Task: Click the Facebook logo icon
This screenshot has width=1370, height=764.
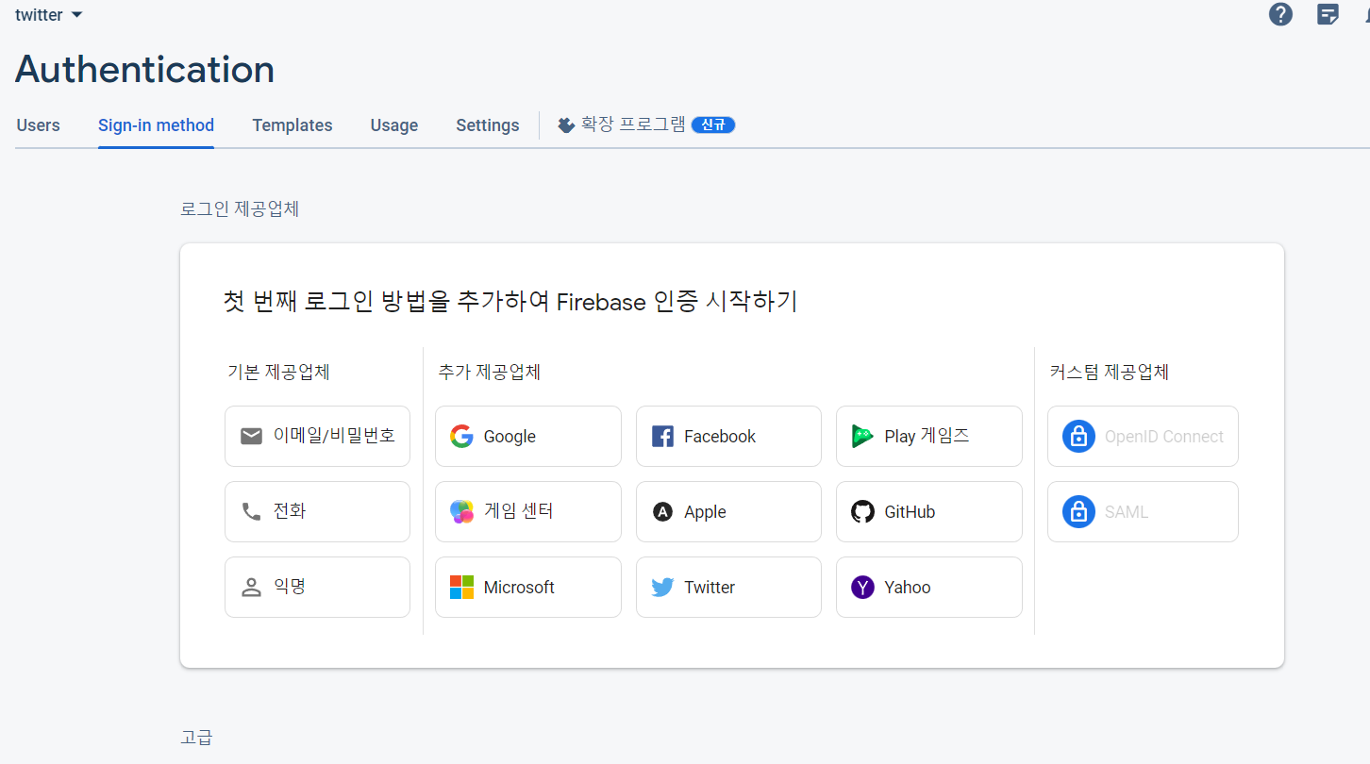Action: (x=662, y=436)
